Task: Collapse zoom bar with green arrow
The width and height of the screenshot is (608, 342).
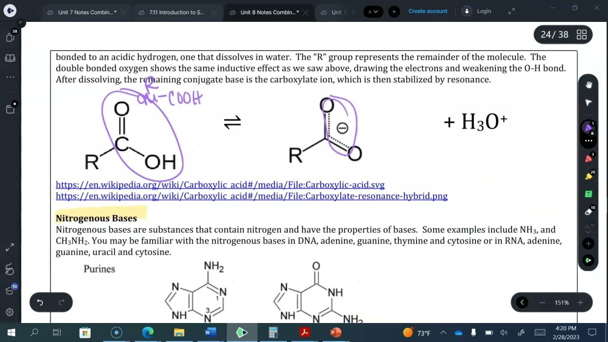Action: 522,303
